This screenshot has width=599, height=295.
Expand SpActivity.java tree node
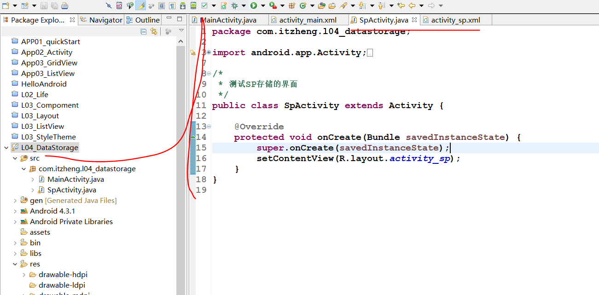tap(33, 190)
